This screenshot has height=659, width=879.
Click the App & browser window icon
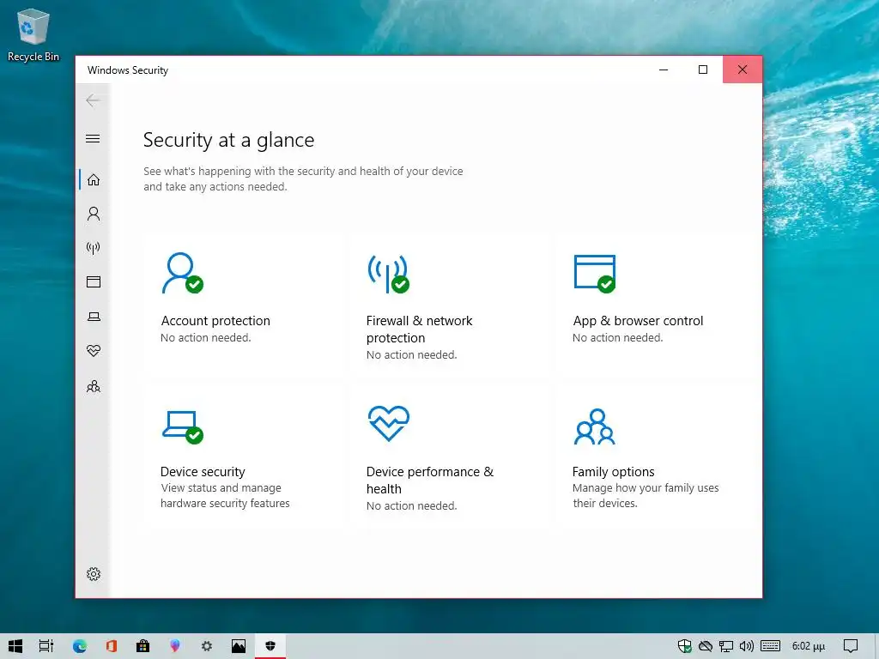[595, 274]
